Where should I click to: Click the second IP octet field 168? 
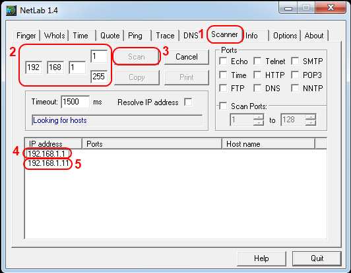[x=55, y=67]
